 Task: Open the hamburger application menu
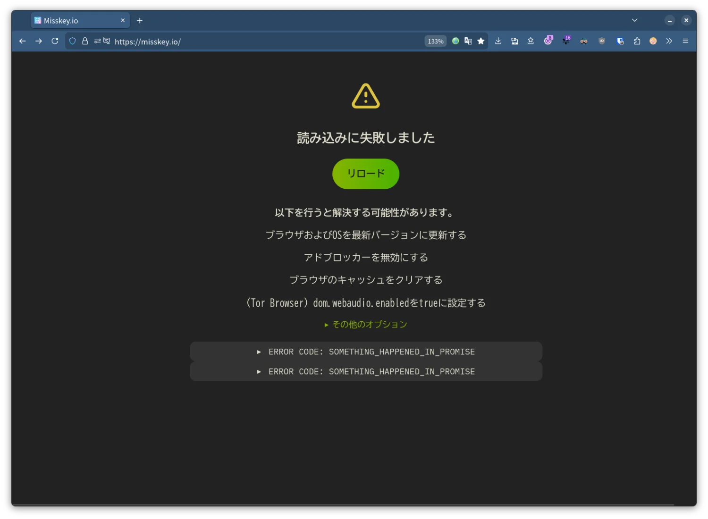[685, 41]
